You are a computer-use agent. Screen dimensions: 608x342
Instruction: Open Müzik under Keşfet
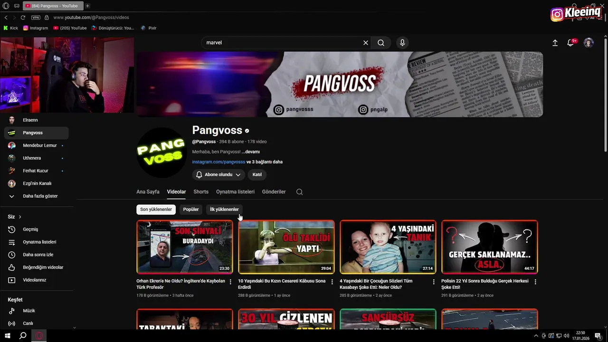[36, 311]
